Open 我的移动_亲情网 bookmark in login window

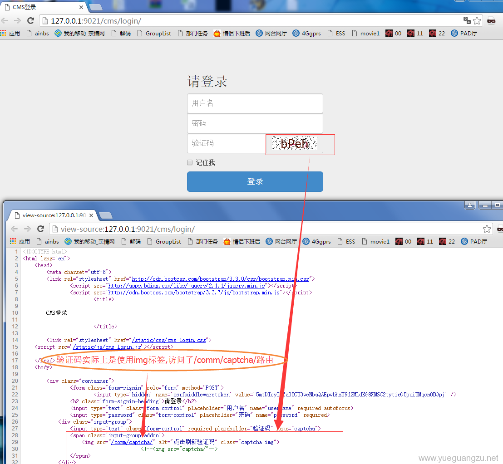tap(80, 33)
